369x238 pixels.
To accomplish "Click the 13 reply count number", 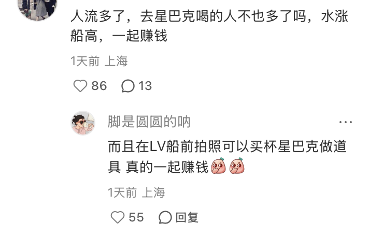I will point(145,86).
